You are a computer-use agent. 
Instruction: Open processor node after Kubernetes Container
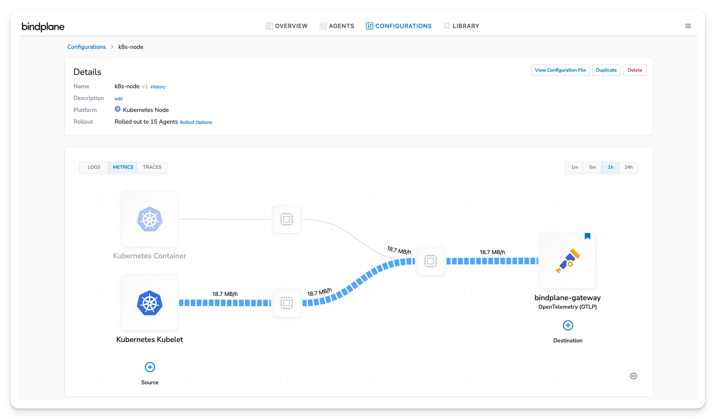[x=286, y=219]
